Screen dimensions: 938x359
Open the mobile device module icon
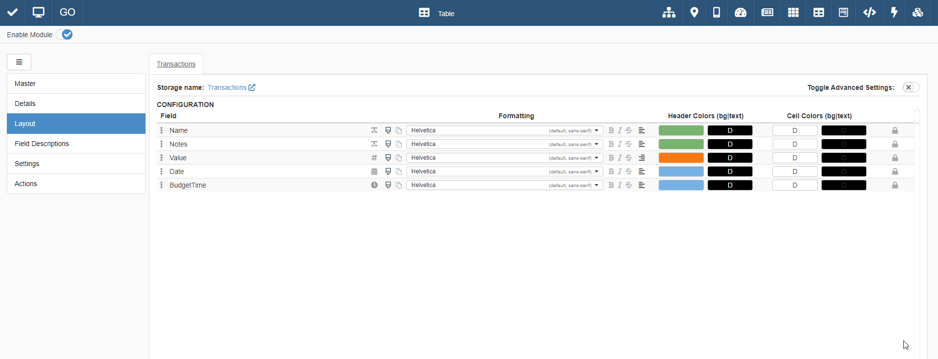[717, 13]
